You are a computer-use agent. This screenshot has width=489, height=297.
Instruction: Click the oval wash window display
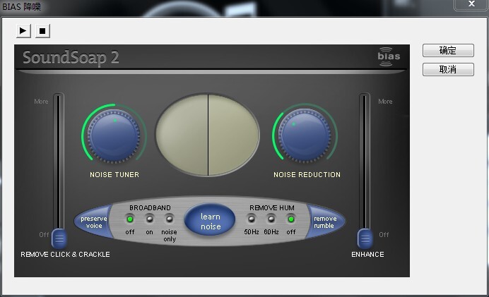coord(208,135)
